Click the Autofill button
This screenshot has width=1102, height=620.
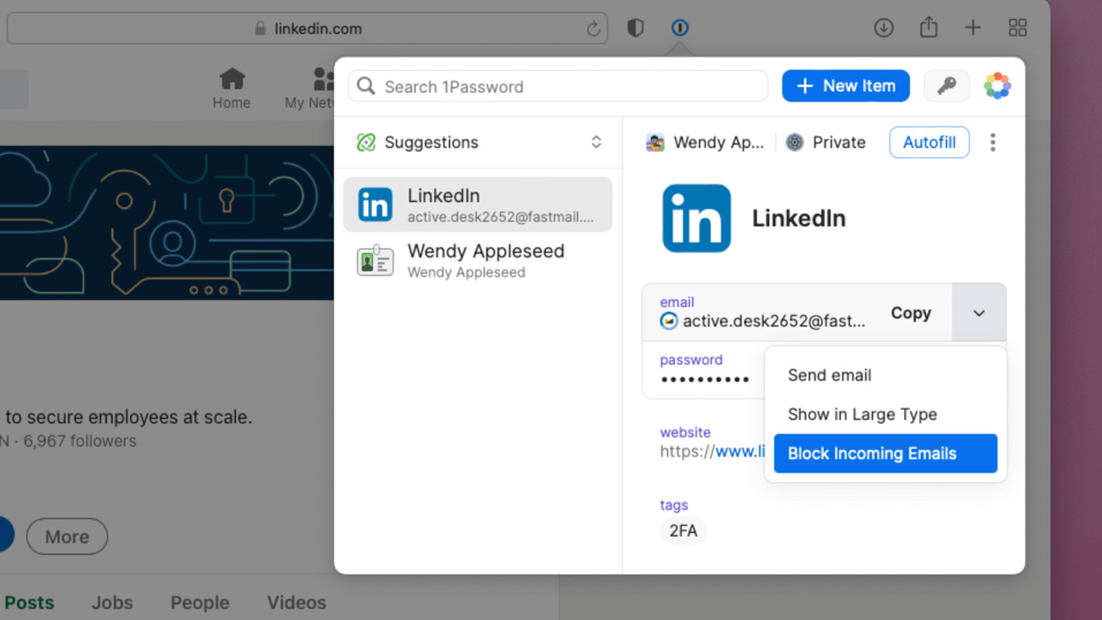929,143
